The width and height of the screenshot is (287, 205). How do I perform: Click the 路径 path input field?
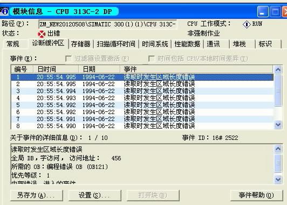[x=108, y=24]
